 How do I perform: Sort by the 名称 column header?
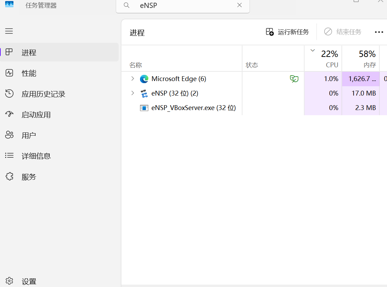(x=182, y=59)
